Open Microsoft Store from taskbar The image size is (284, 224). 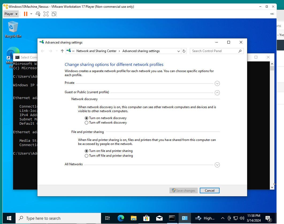146,218
